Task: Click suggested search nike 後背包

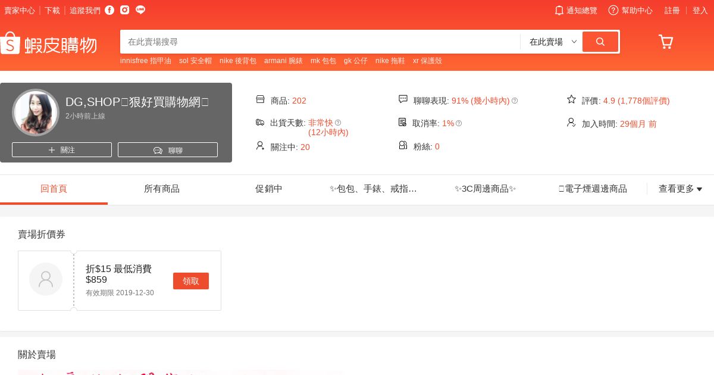Action: [x=238, y=61]
